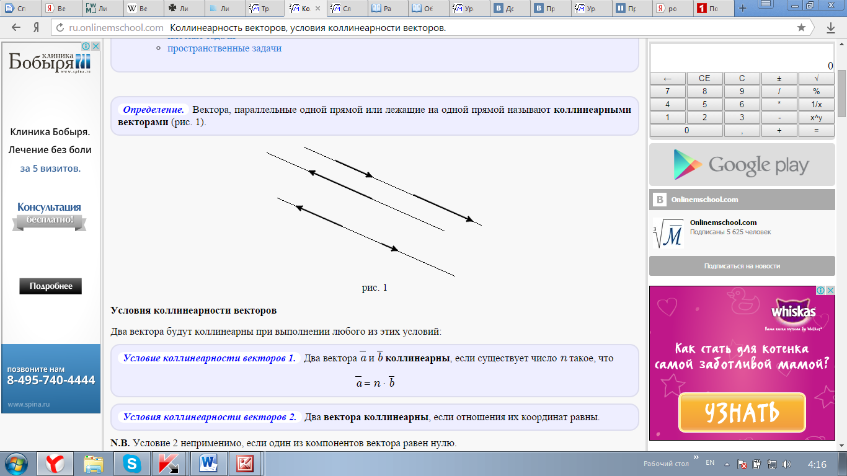This screenshot has width=847, height=476.
Task: Click calculator '5' key
Action: [704, 105]
